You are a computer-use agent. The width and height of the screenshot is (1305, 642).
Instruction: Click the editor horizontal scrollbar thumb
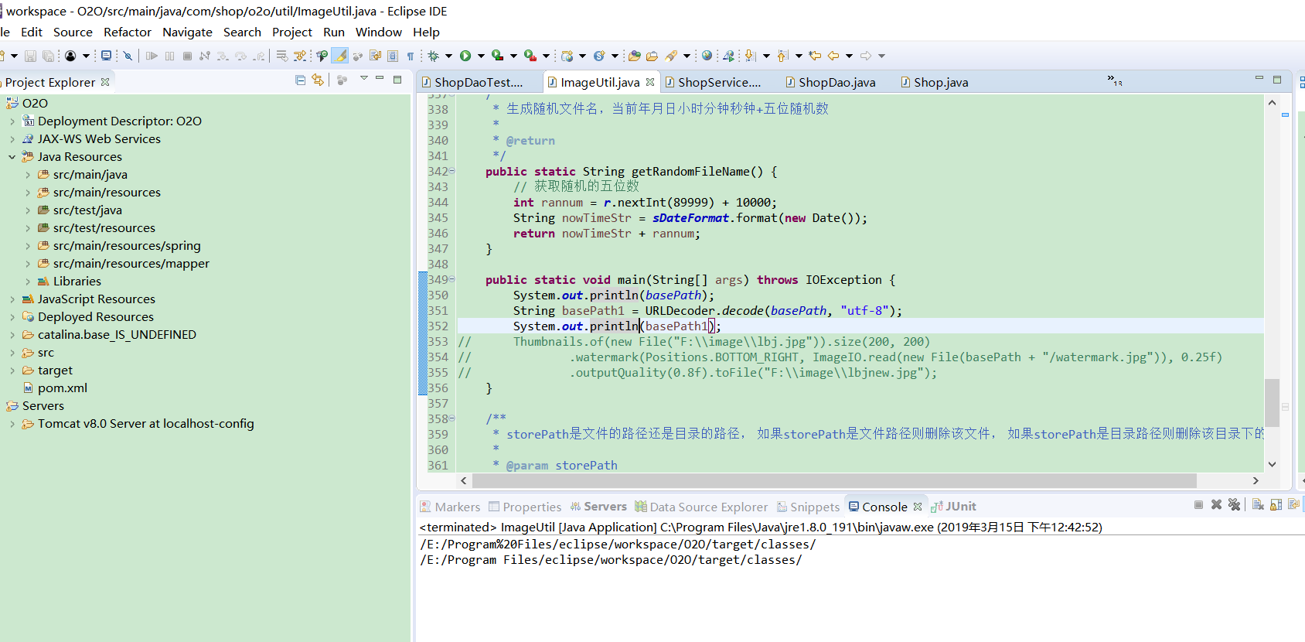[x=834, y=480]
